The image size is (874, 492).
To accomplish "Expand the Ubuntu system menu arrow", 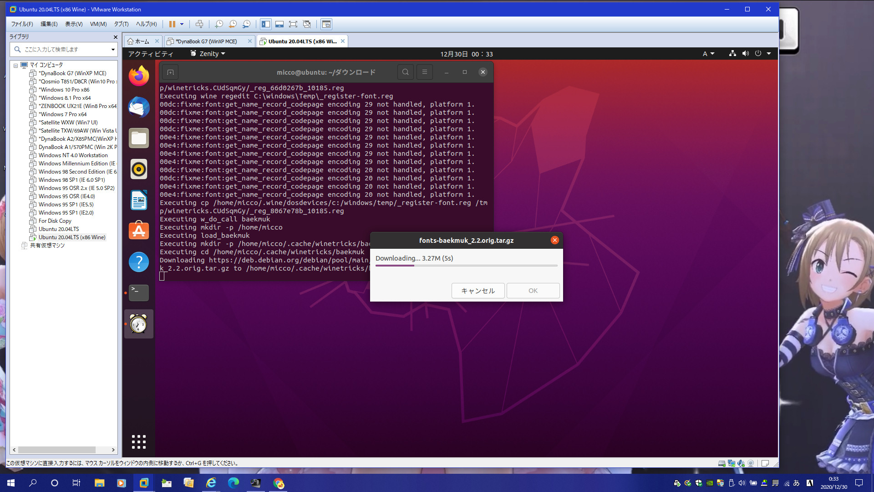I will click(x=769, y=54).
